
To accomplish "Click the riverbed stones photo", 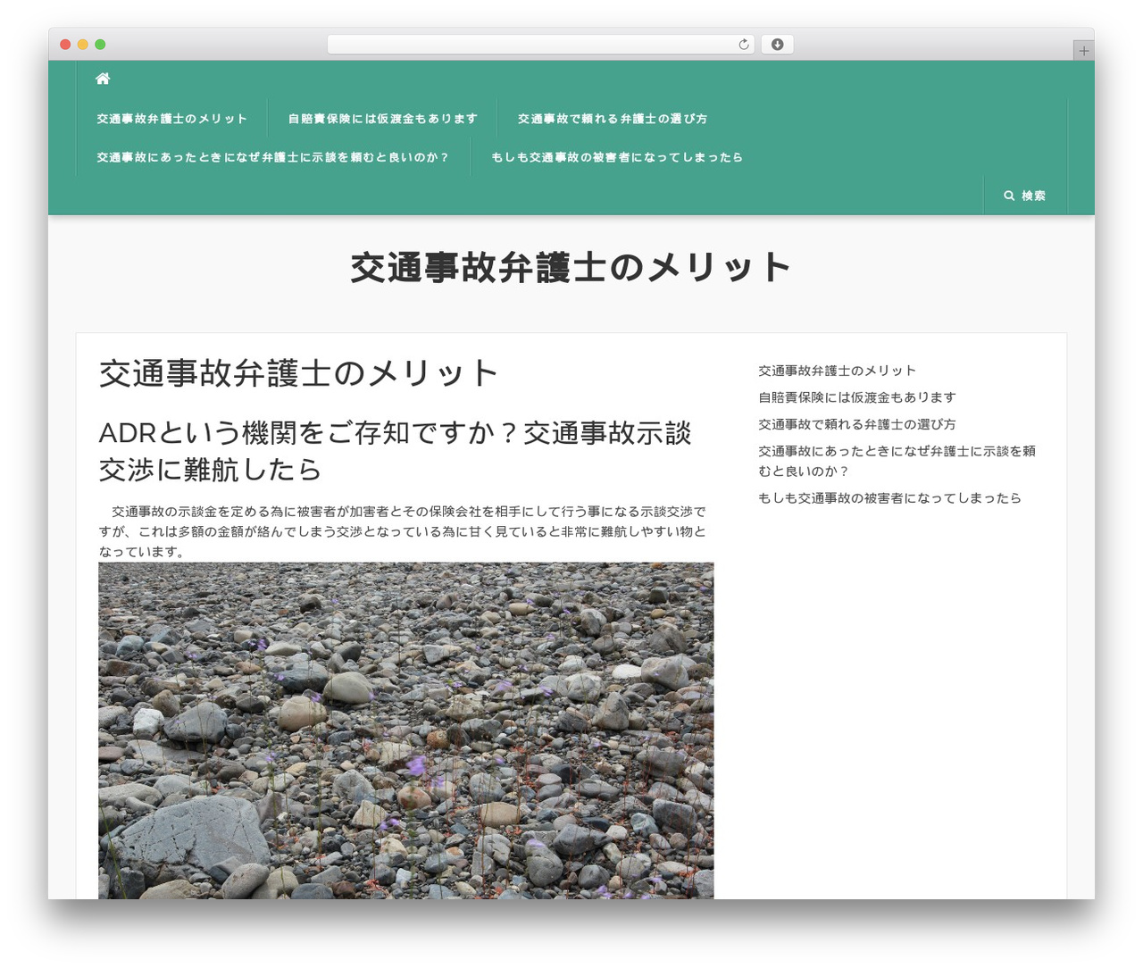I will (x=406, y=730).
